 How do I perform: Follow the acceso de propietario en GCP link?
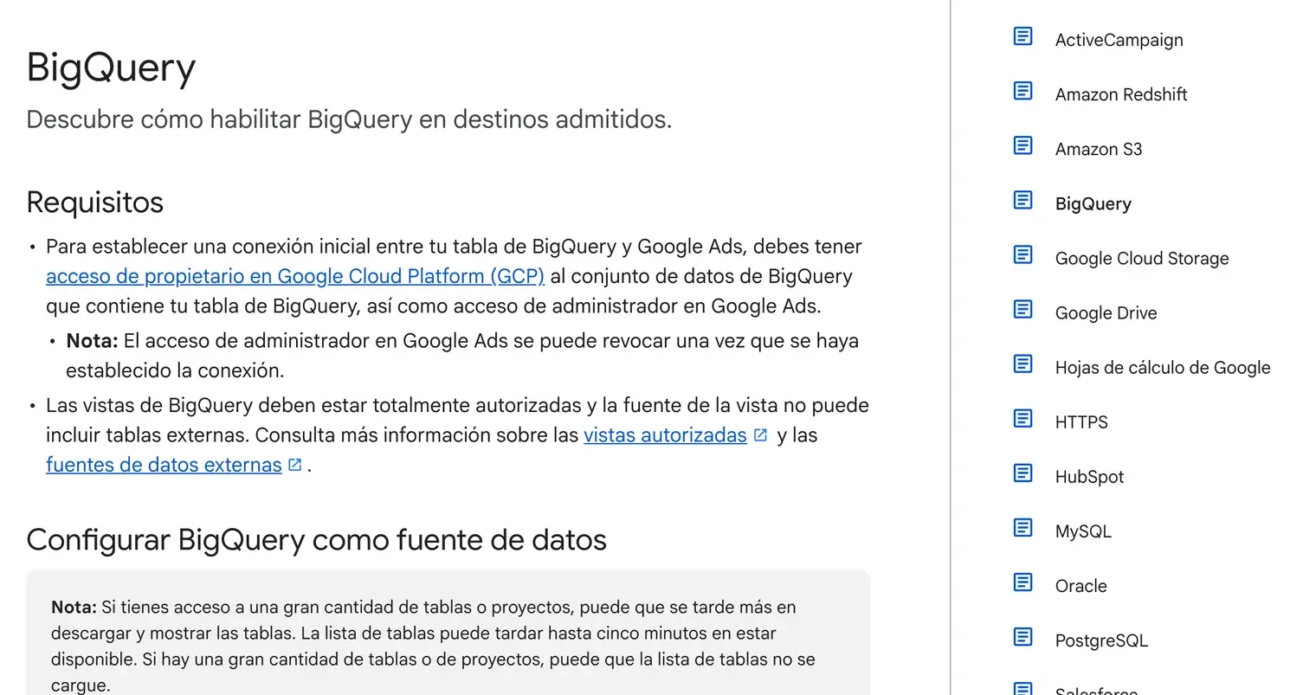coord(295,276)
